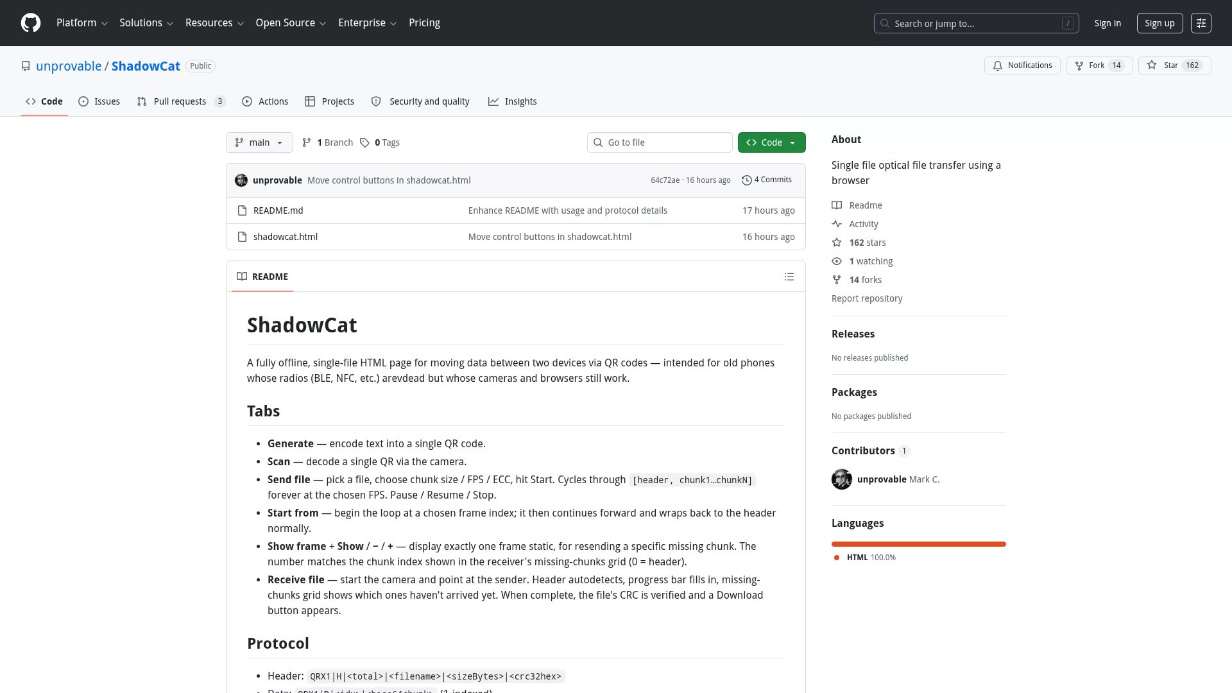Image resolution: width=1232 pixels, height=693 pixels.
Task: View the 4 Commits history
Action: tap(767, 180)
